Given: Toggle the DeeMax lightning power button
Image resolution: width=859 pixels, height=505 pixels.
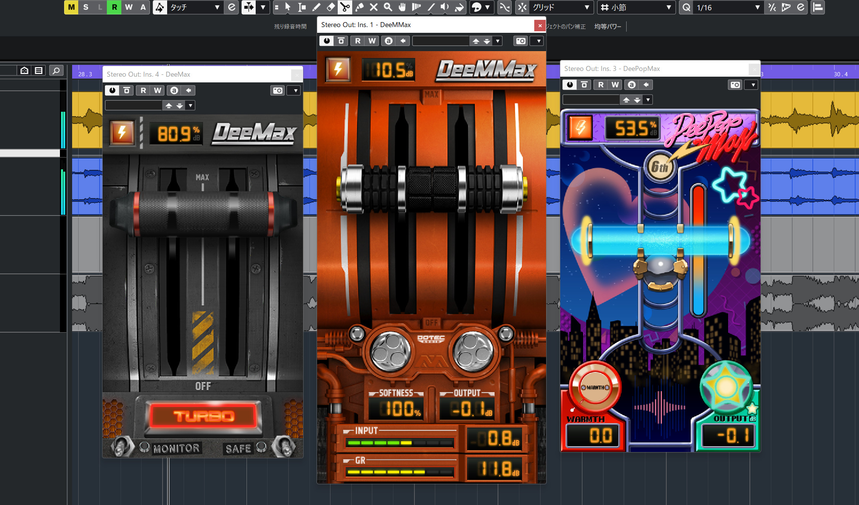Looking at the screenshot, I should (x=122, y=133).
